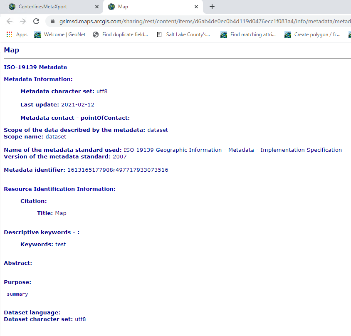Click the back navigation arrow

pyautogui.click(x=9, y=20)
